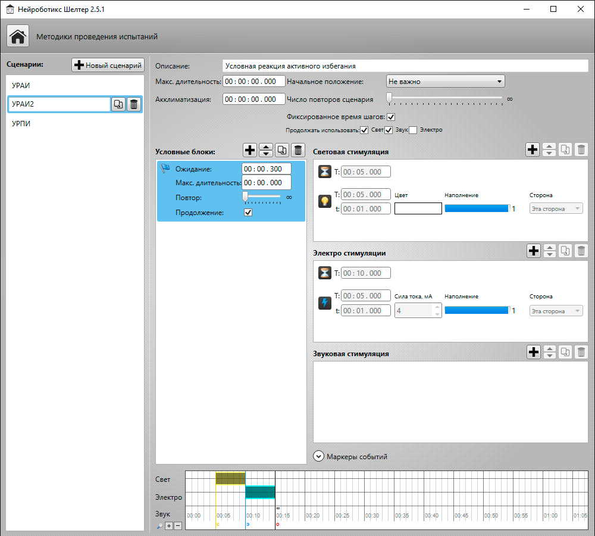
Task: Zoom in the timeline with plus button
Action: [169, 526]
